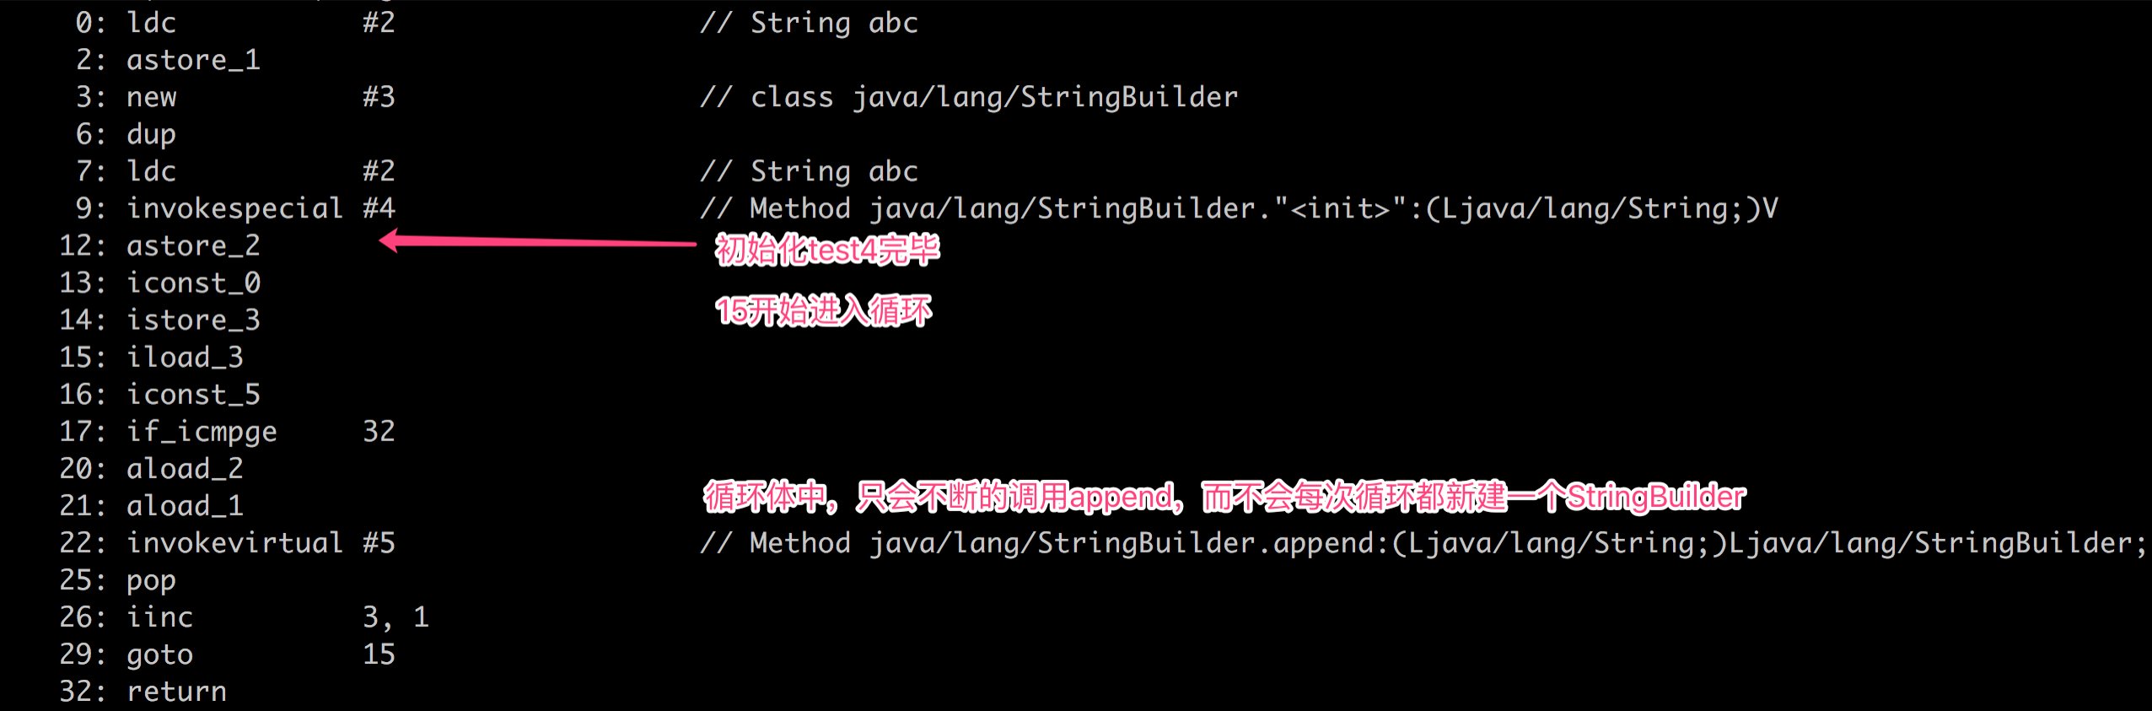
Task: Click the 'astore_1' instruction
Action: pyautogui.click(x=194, y=60)
